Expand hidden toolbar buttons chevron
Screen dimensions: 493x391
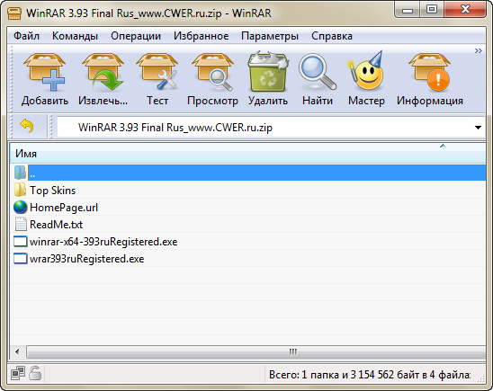[479, 51]
